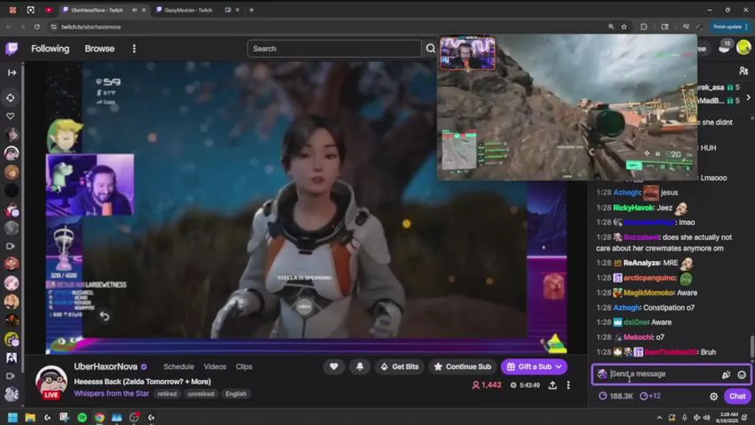
Task: Open the Following page
Action: [50, 48]
